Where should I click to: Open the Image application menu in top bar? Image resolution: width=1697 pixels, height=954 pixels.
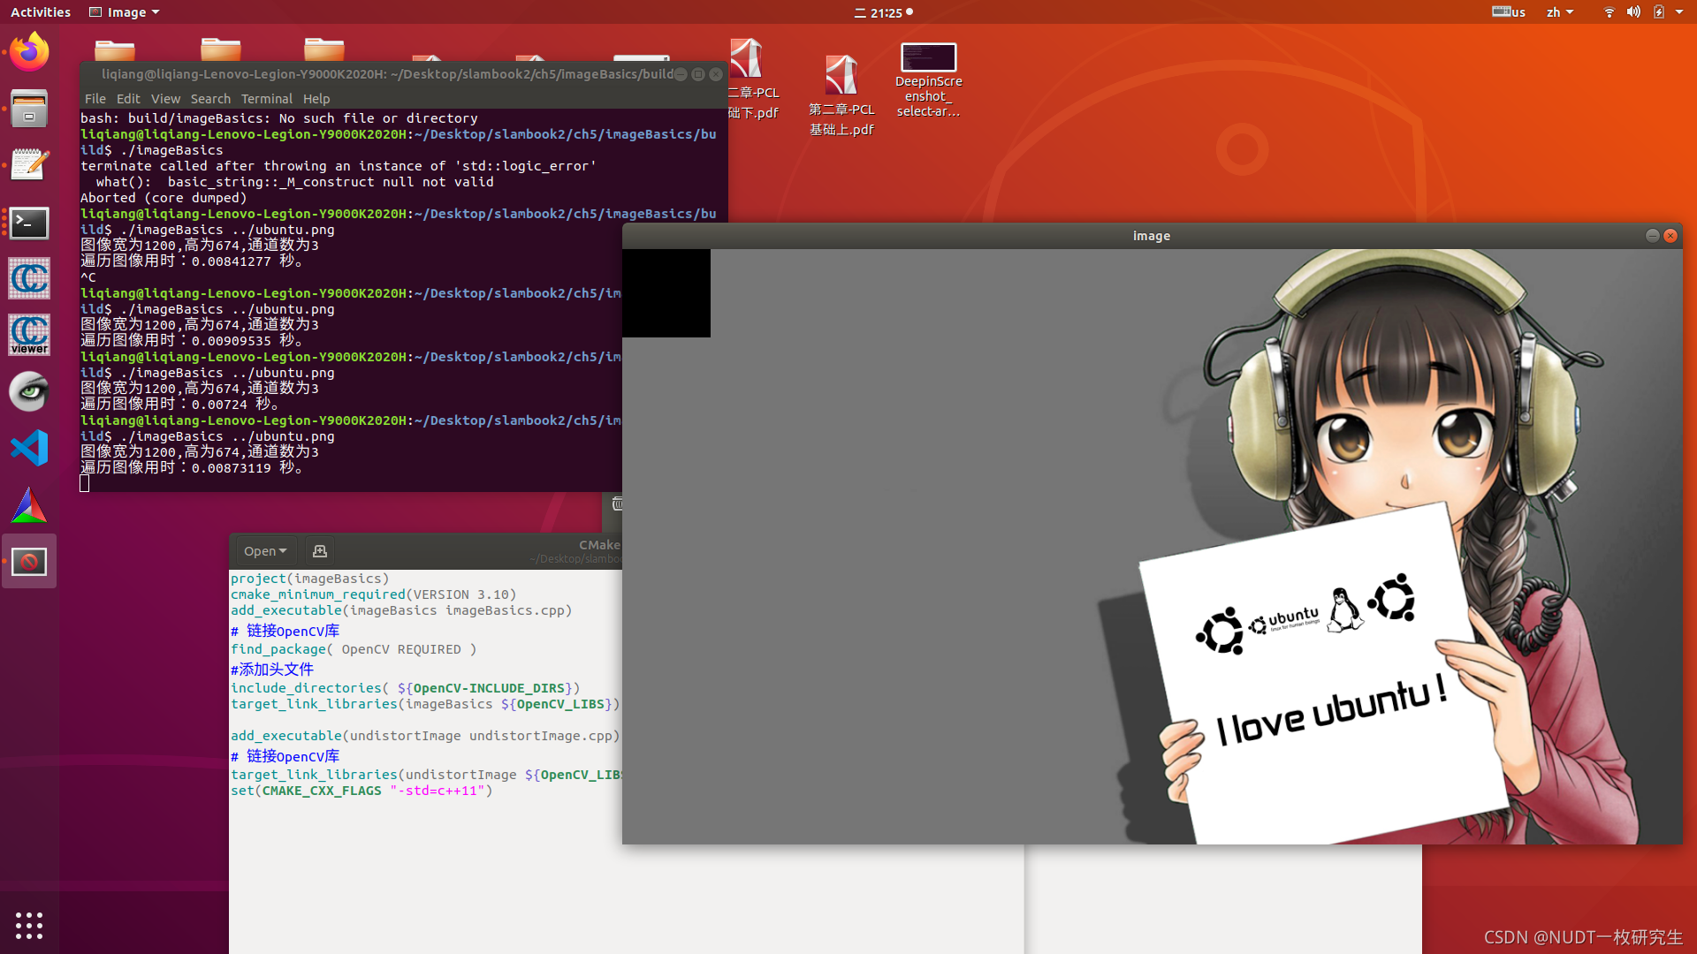(x=125, y=12)
